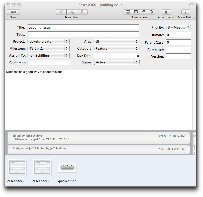Select the second caseeditor screenshot thumbnail
Screen dimensions: 203x197
click(42, 167)
